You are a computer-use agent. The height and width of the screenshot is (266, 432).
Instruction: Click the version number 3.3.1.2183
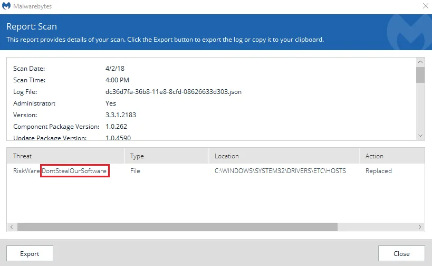pyautogui.click(x=121, y=115)
